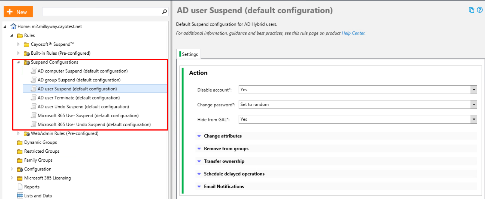Expand WebAdmin Rules (Pre-configured)
Screen dimensions: 485x199
tap(18, 133)
